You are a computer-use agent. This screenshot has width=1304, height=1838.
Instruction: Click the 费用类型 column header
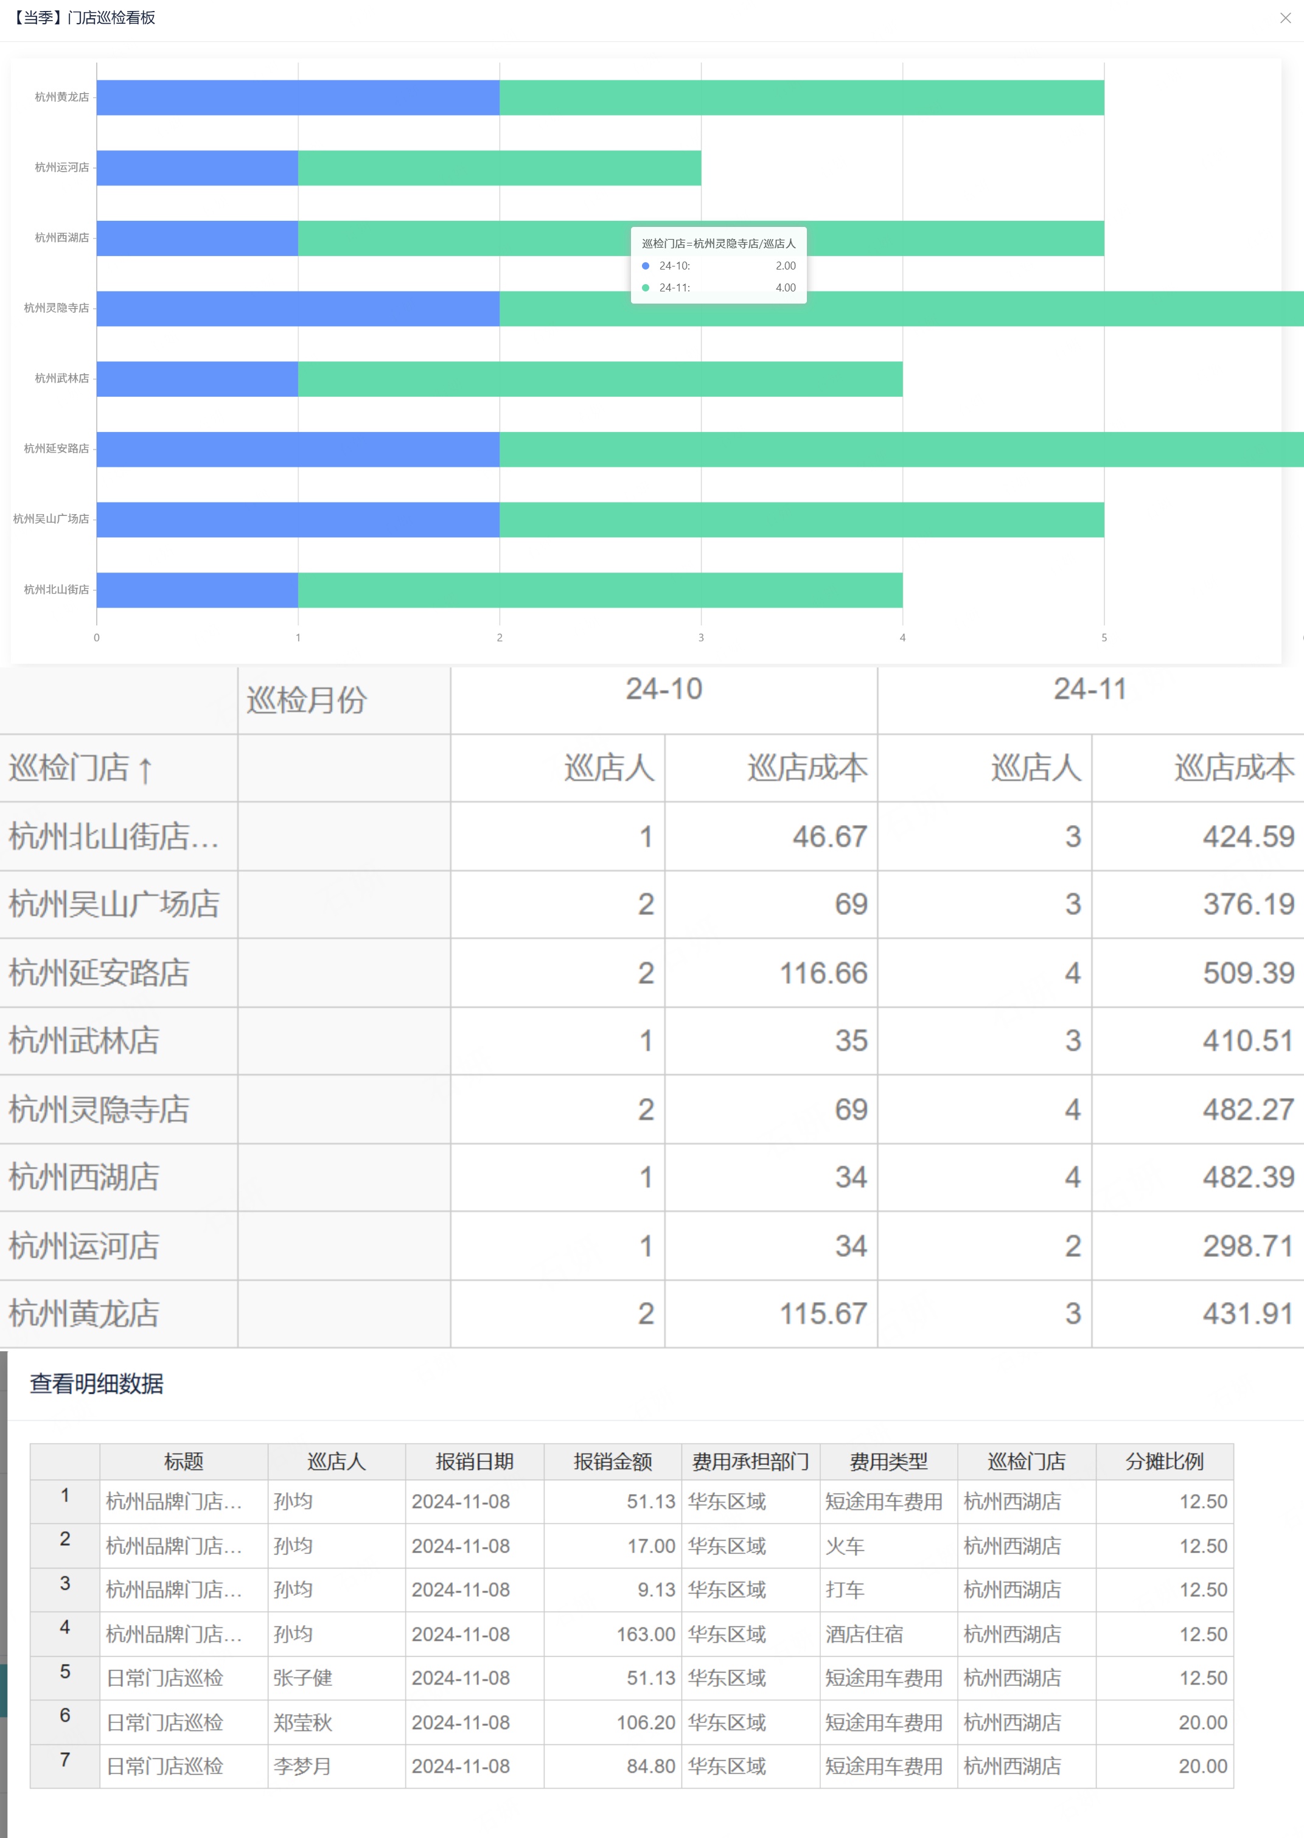click(x=889, y=1461)
